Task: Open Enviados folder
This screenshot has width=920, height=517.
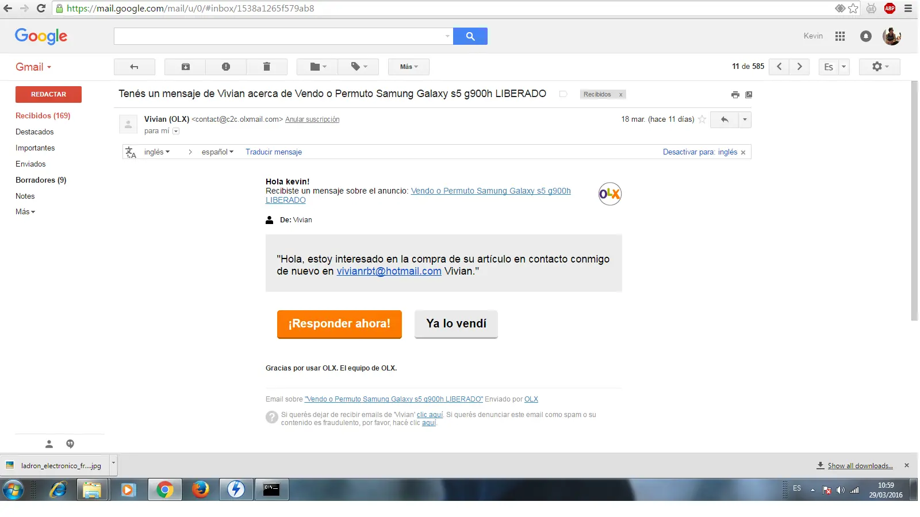Action: [30, 164]
